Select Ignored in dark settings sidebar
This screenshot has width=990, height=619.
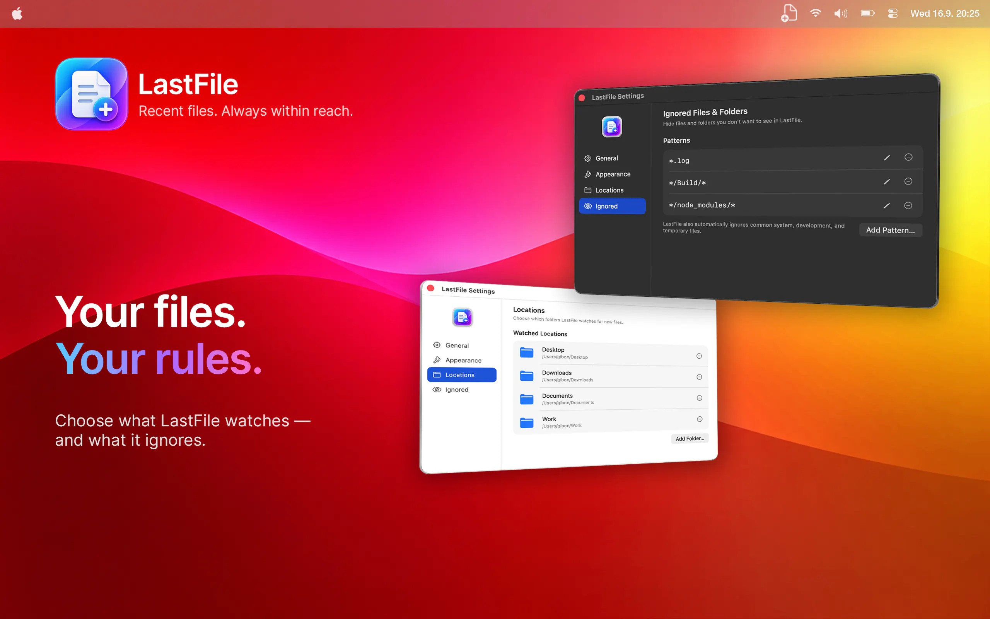tap(612, 206)
